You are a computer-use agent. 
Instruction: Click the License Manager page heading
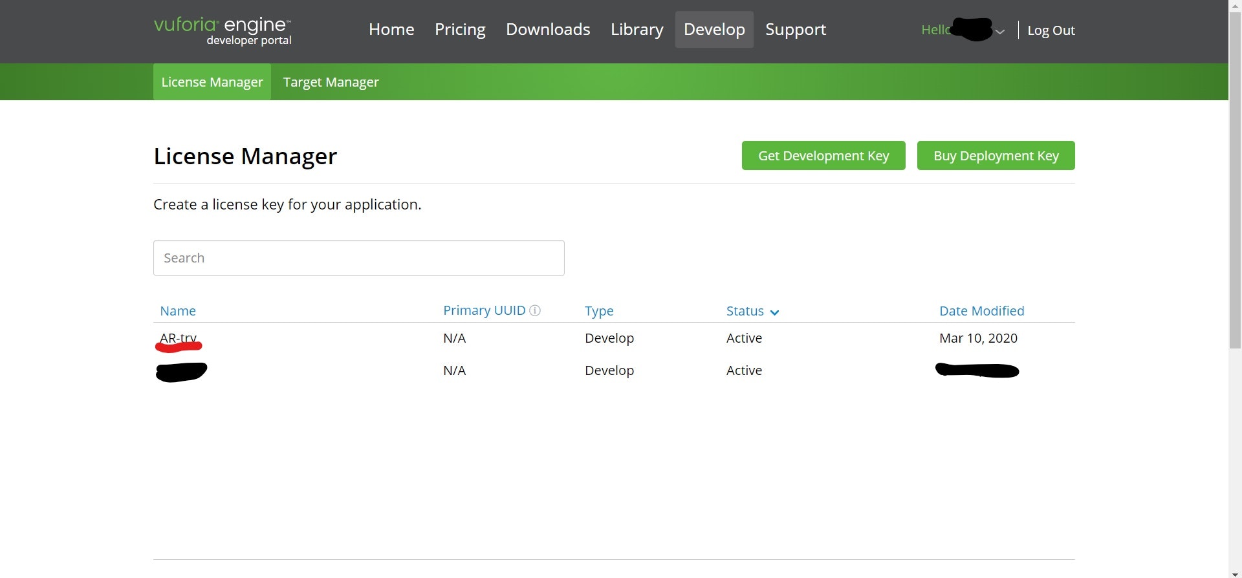[x=245, y=156]
